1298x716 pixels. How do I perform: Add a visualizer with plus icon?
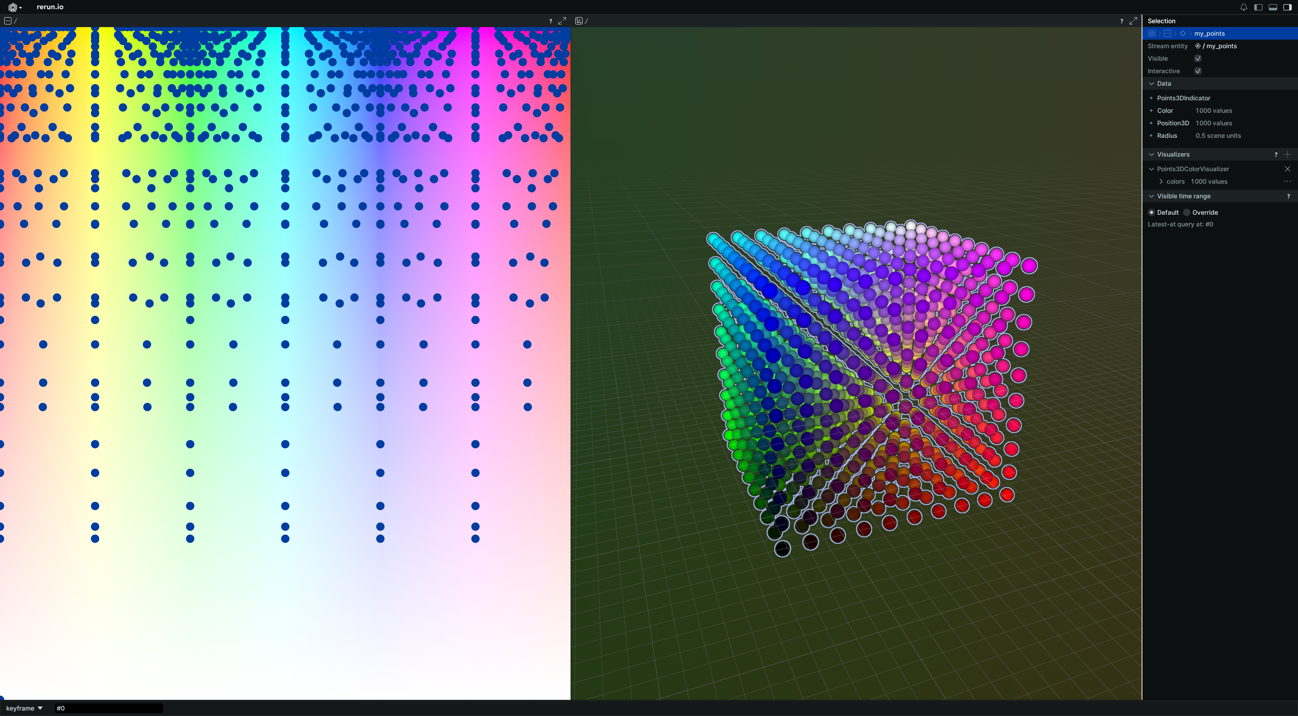point(1287,154)
